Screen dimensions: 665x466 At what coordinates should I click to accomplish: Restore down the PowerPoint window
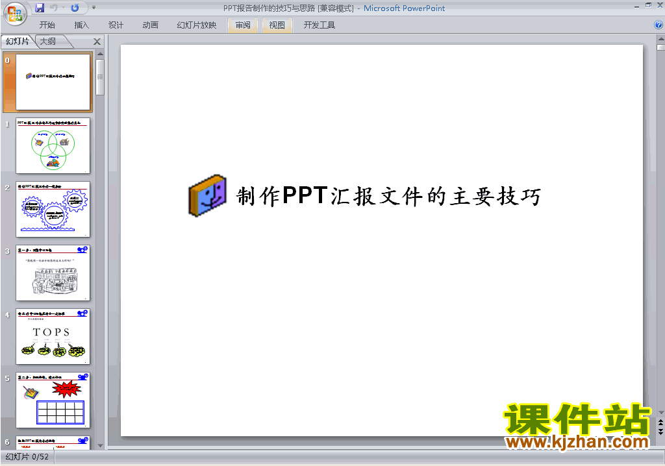click(x=649, y=5)
